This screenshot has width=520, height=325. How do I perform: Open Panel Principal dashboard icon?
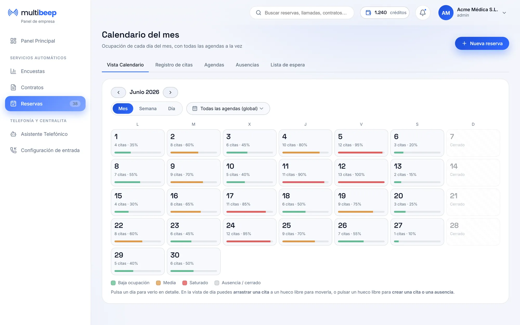pyautogui.click(x=13, y=41)
